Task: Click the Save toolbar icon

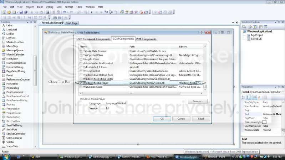Action: click(21, 12)
